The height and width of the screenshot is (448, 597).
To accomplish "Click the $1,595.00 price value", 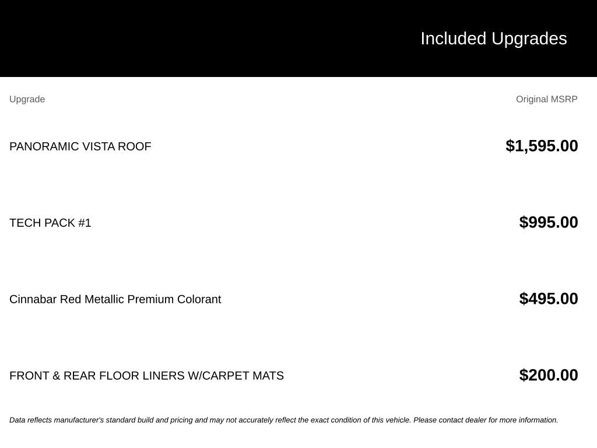I will click(542, 146).
